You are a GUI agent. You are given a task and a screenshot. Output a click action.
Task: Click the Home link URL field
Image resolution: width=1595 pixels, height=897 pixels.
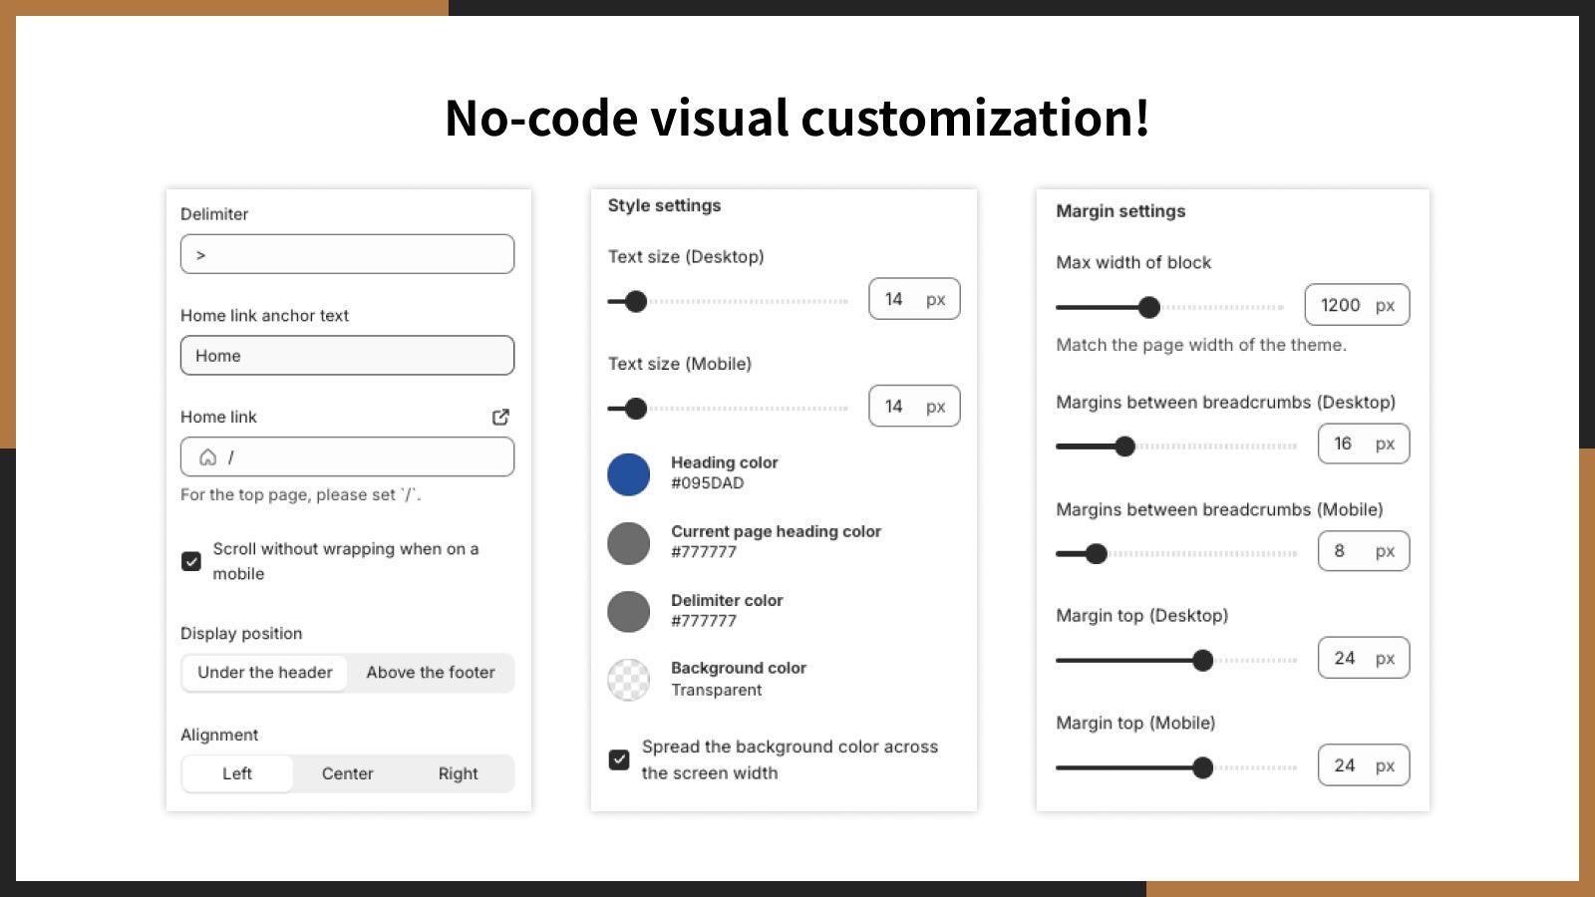347,457
